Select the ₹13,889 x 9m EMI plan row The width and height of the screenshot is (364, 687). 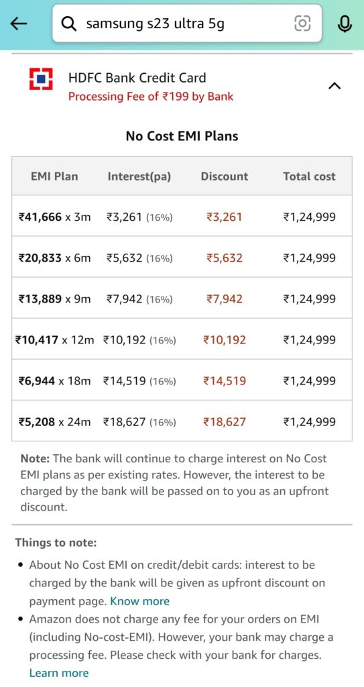(182, 299)
